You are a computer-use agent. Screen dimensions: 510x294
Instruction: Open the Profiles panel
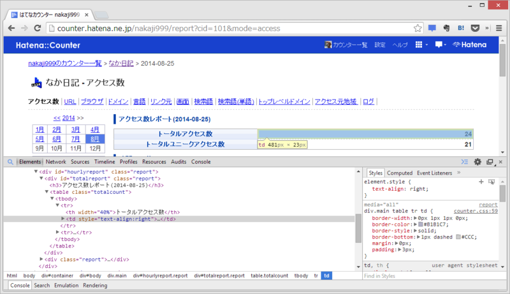tap(129, 161)
